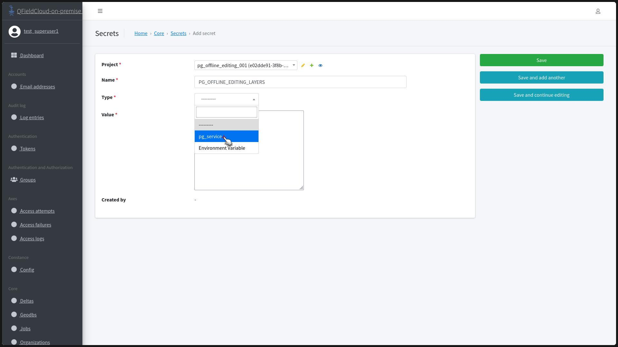Click the green plus add project icon
Viewport: 618px width, 347px height.
[312, 66]
